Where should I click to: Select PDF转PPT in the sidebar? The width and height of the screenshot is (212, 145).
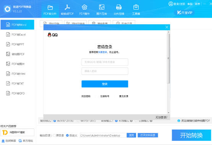click(17, 44)
